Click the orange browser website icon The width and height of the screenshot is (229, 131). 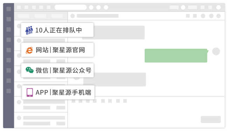29,50
